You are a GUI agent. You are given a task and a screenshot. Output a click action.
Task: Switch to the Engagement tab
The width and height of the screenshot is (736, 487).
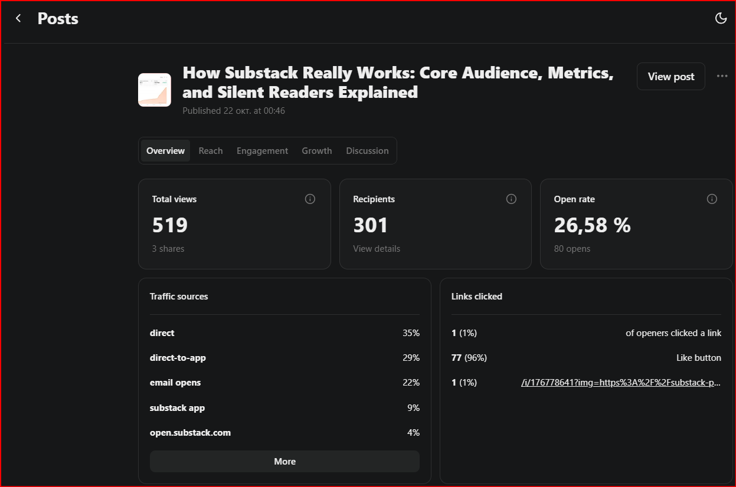click(x=262, y=151)
